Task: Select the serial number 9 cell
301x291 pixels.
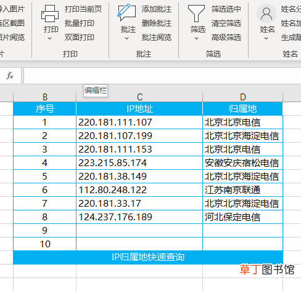Action: click(44, 231)
